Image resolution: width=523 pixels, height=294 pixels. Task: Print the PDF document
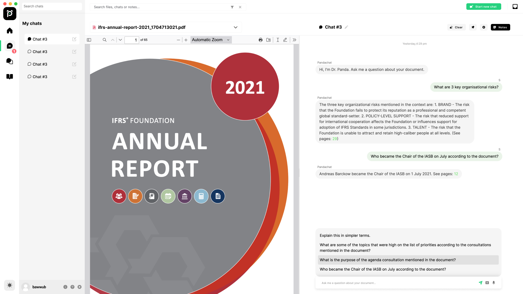(261, 40)
